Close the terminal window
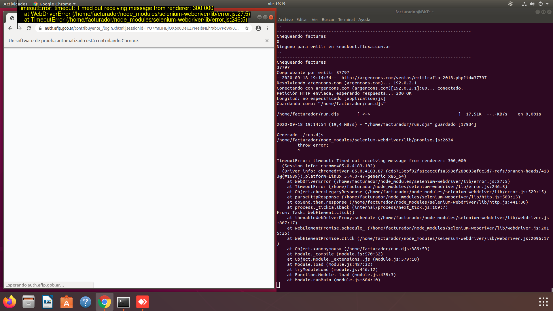Image resolution: width=553 pixels, height=311 pixels. point(549,12)
